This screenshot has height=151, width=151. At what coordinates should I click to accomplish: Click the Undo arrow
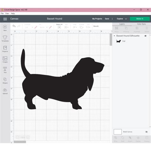pos(14,26)
